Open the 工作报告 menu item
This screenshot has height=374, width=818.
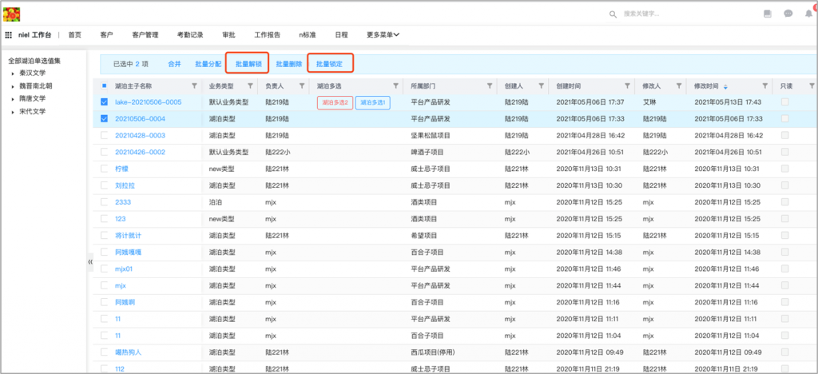(267, 35)
